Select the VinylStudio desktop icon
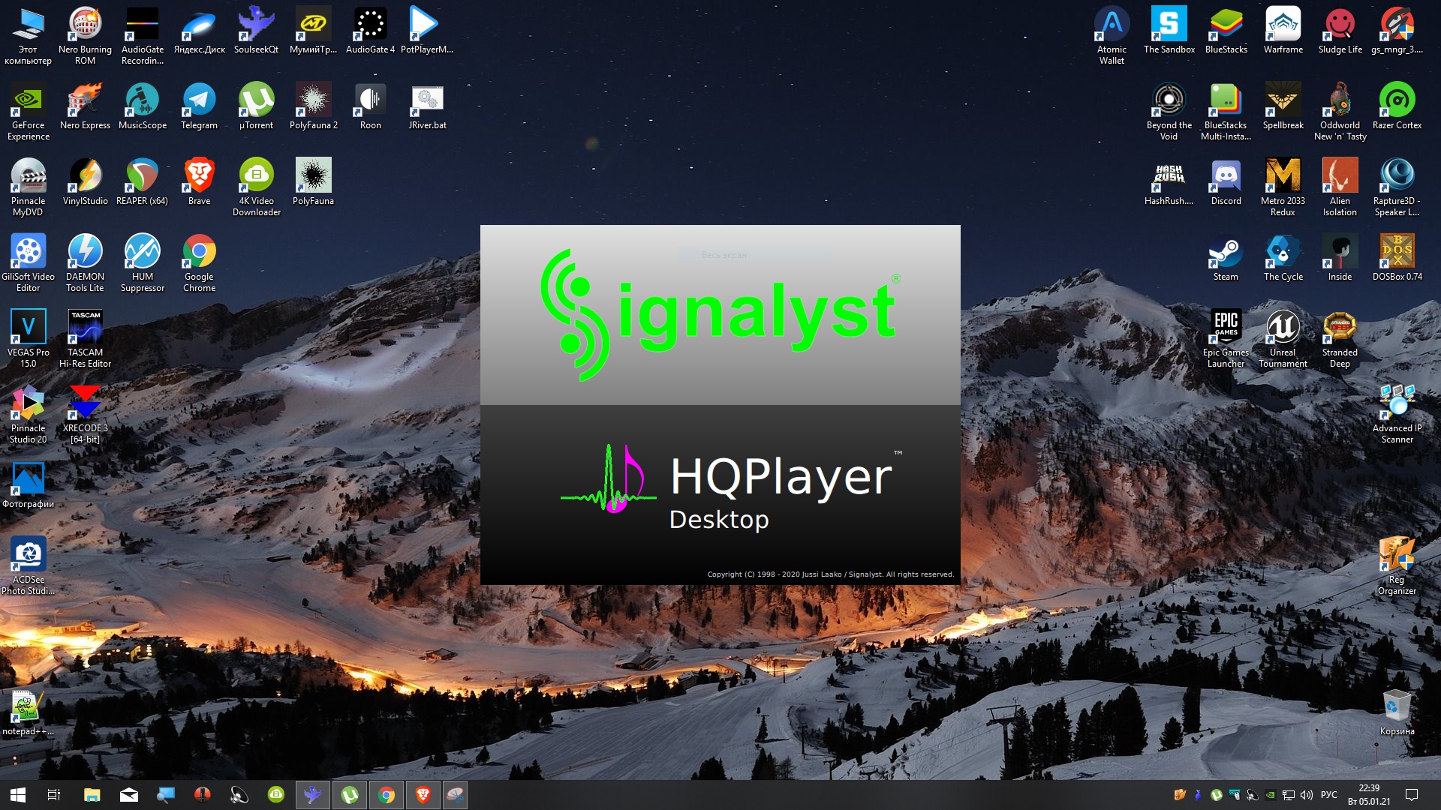Viewport: 1441px width, 810px height. [x=85, y=181]
